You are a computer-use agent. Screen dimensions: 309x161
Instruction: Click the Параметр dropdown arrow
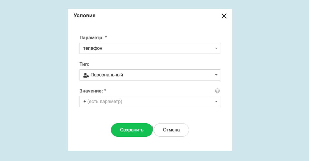(x=216, y=48)
